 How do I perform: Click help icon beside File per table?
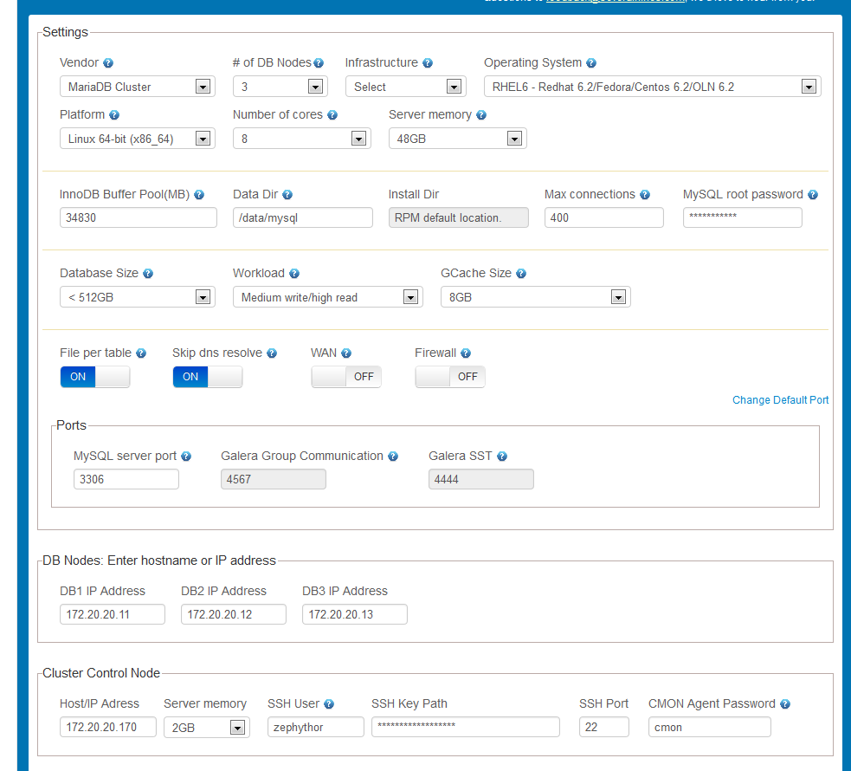(x=141, y=353)
